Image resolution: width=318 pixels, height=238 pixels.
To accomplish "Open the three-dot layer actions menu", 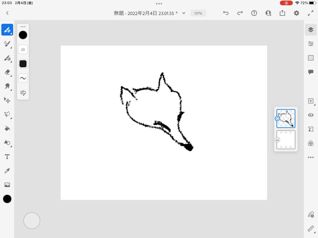I will coord(311,157).
